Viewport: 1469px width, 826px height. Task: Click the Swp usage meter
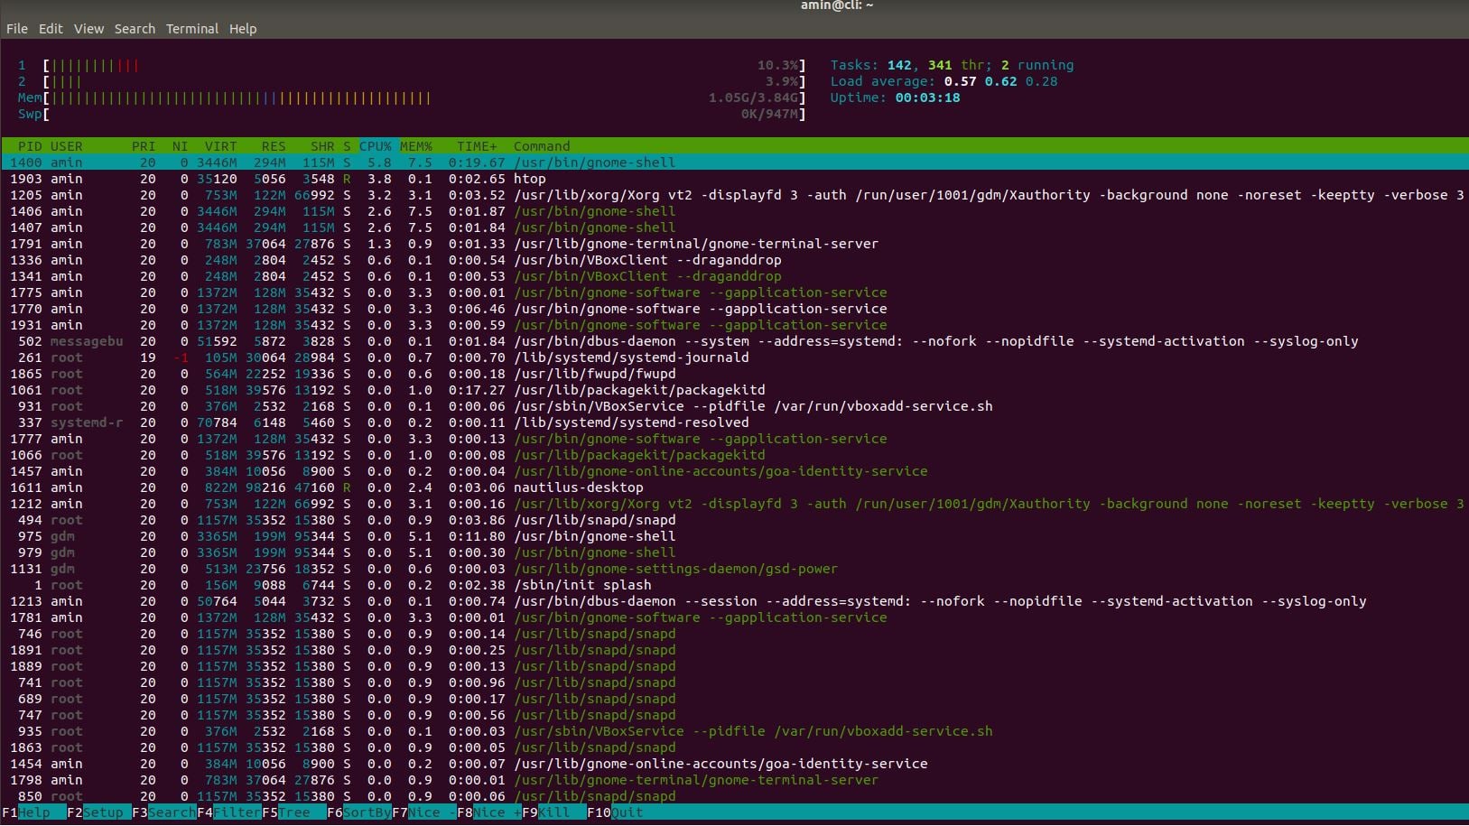tap(412, 114)
